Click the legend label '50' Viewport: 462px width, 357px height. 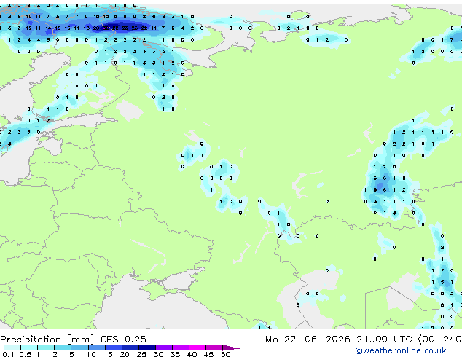click(x=225, y=354)
